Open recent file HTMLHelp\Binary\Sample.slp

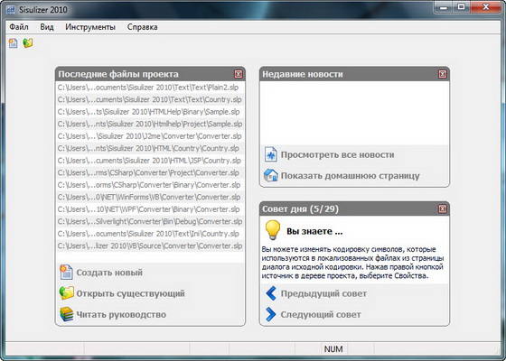click(150, 112)
